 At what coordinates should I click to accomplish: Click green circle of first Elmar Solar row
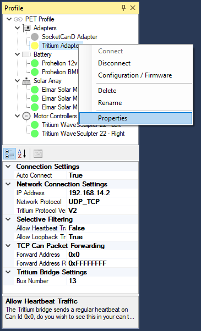coord(35,90)
